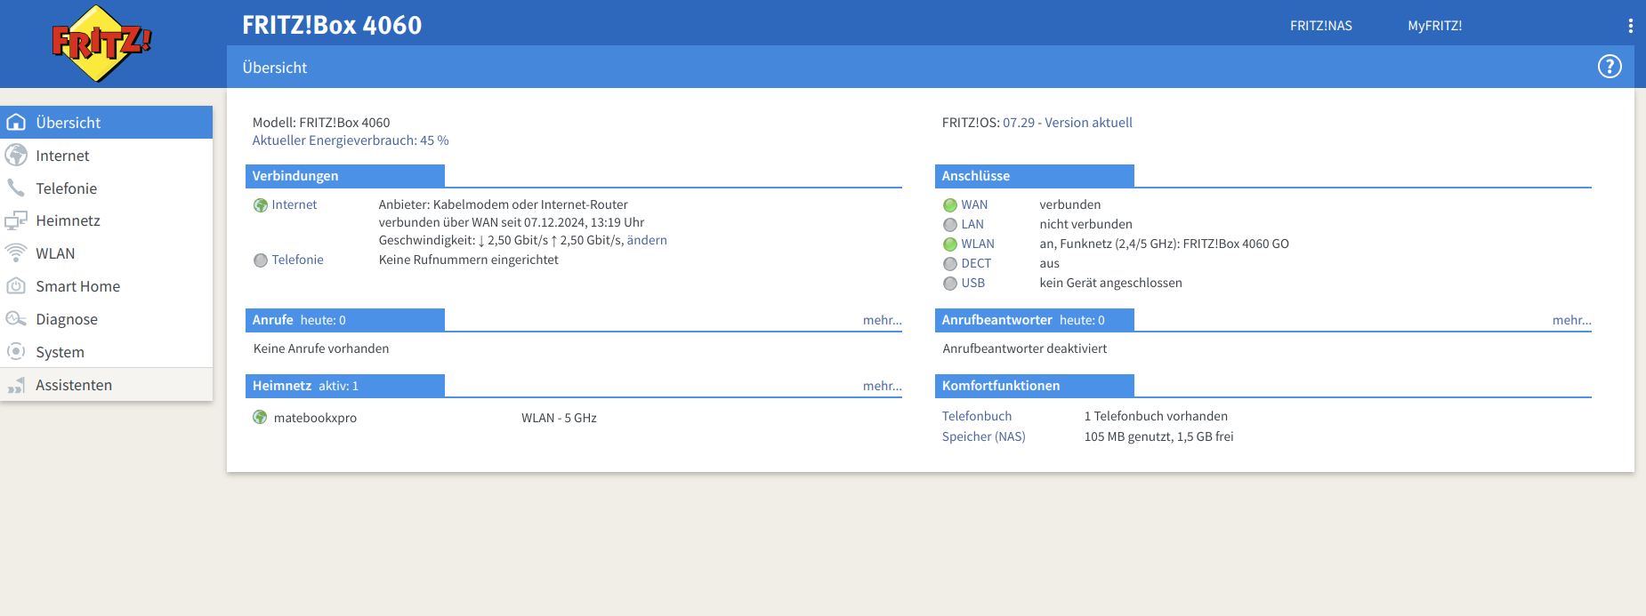Click the Smart Home icon in sidebar
1646x616 pixels.
16,286
